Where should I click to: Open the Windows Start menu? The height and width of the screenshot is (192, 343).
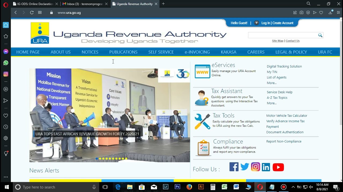(6, 187)
